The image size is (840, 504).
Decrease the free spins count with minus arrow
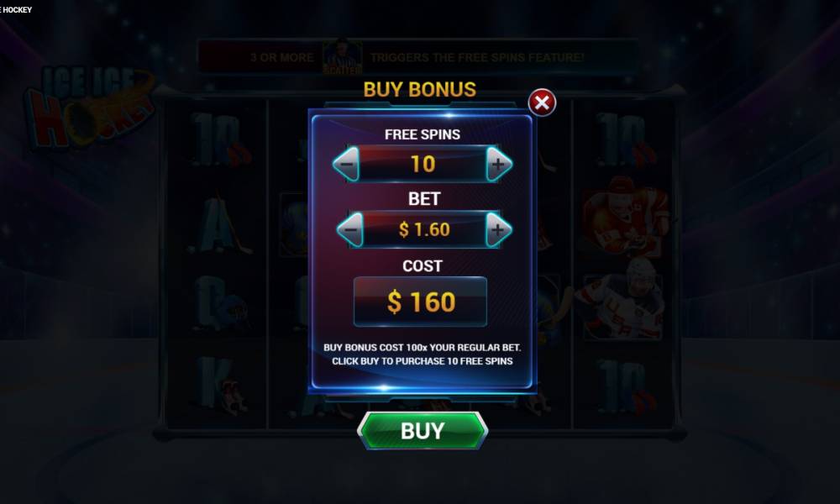point(347,163)
